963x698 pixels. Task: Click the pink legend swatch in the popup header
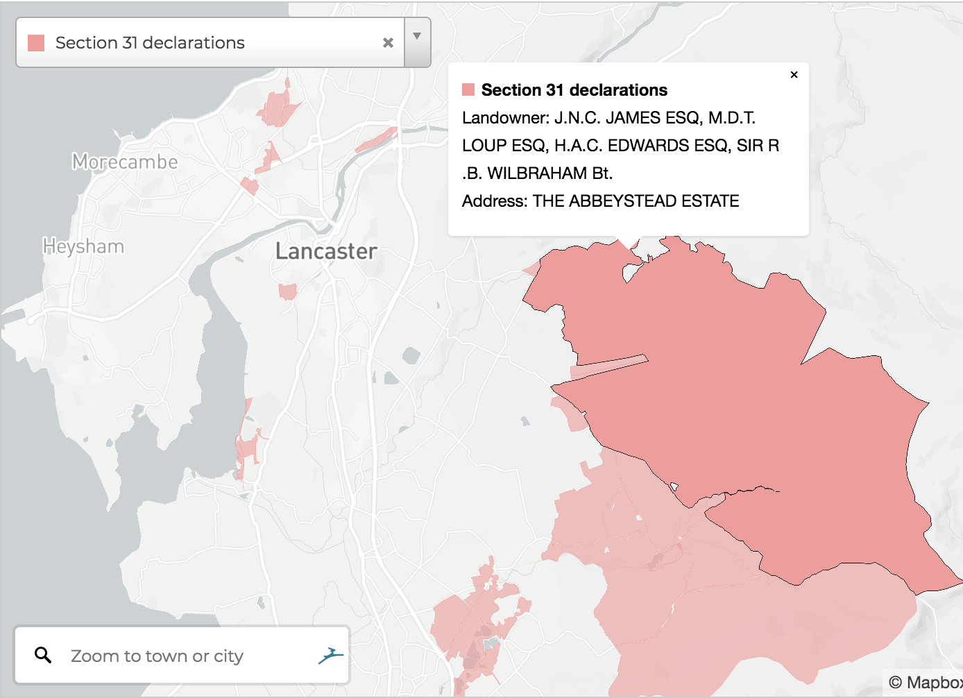[468, 89]
